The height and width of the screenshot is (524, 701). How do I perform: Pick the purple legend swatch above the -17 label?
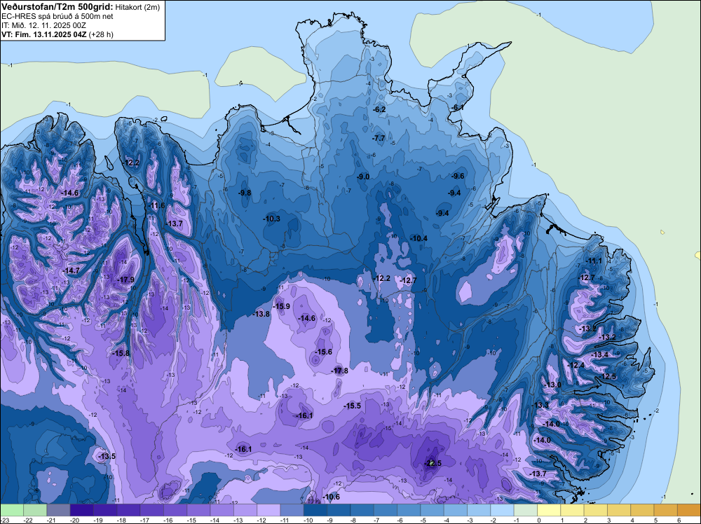pos(151,510)
